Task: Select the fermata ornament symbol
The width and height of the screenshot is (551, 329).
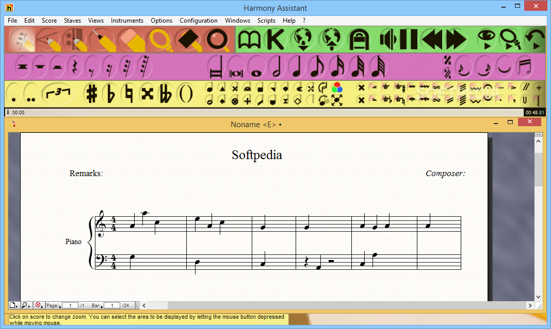Action: pyautogui.click(x=487, y=88)
